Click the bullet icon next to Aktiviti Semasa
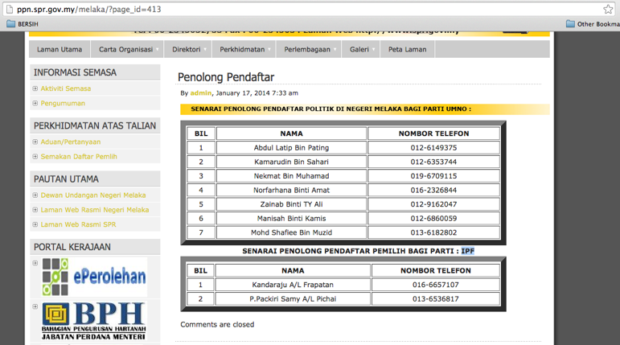Image resolution: width=620 pixels, height=345 pixels. click(x=35, y=88)
